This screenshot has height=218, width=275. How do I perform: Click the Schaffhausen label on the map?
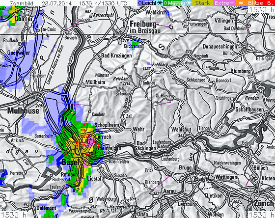249,109
